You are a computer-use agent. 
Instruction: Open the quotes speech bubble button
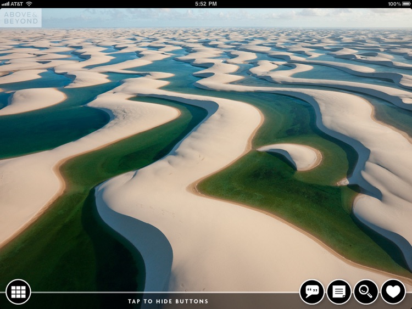[x=312, y=291]
